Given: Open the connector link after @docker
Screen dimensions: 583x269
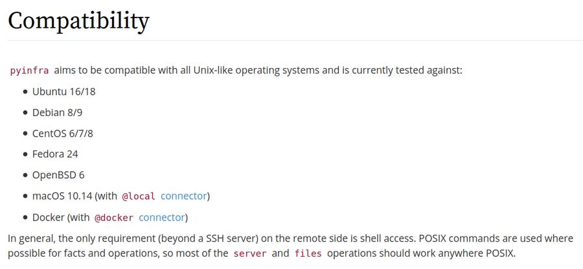Looking at the screenshot, I should 162,217.
